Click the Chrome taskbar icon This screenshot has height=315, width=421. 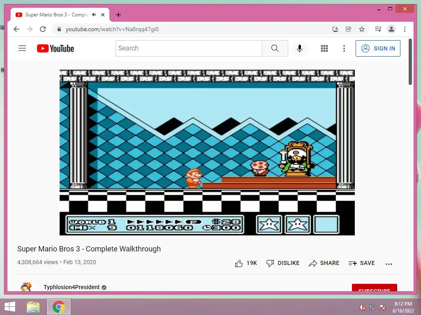[x=59, y=307]
